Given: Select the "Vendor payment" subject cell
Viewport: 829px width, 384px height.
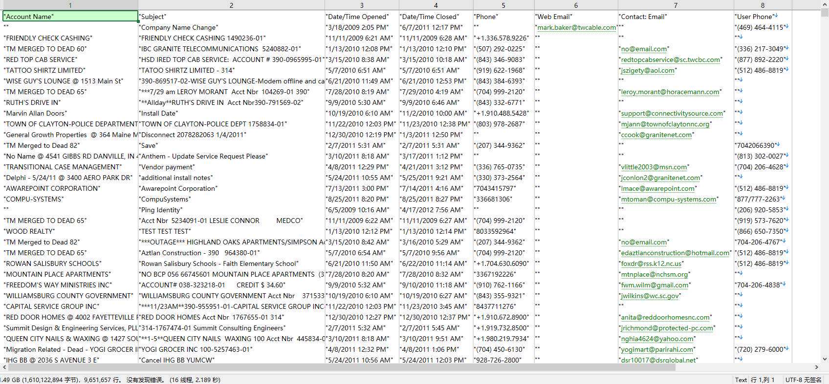Looking at the screenshot, I should (x=231, y=167).
